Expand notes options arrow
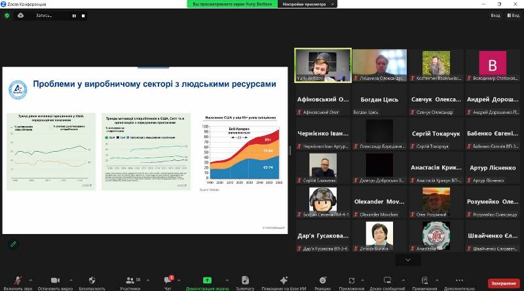This screenshot has height=291, width=524. click(436, 280)
